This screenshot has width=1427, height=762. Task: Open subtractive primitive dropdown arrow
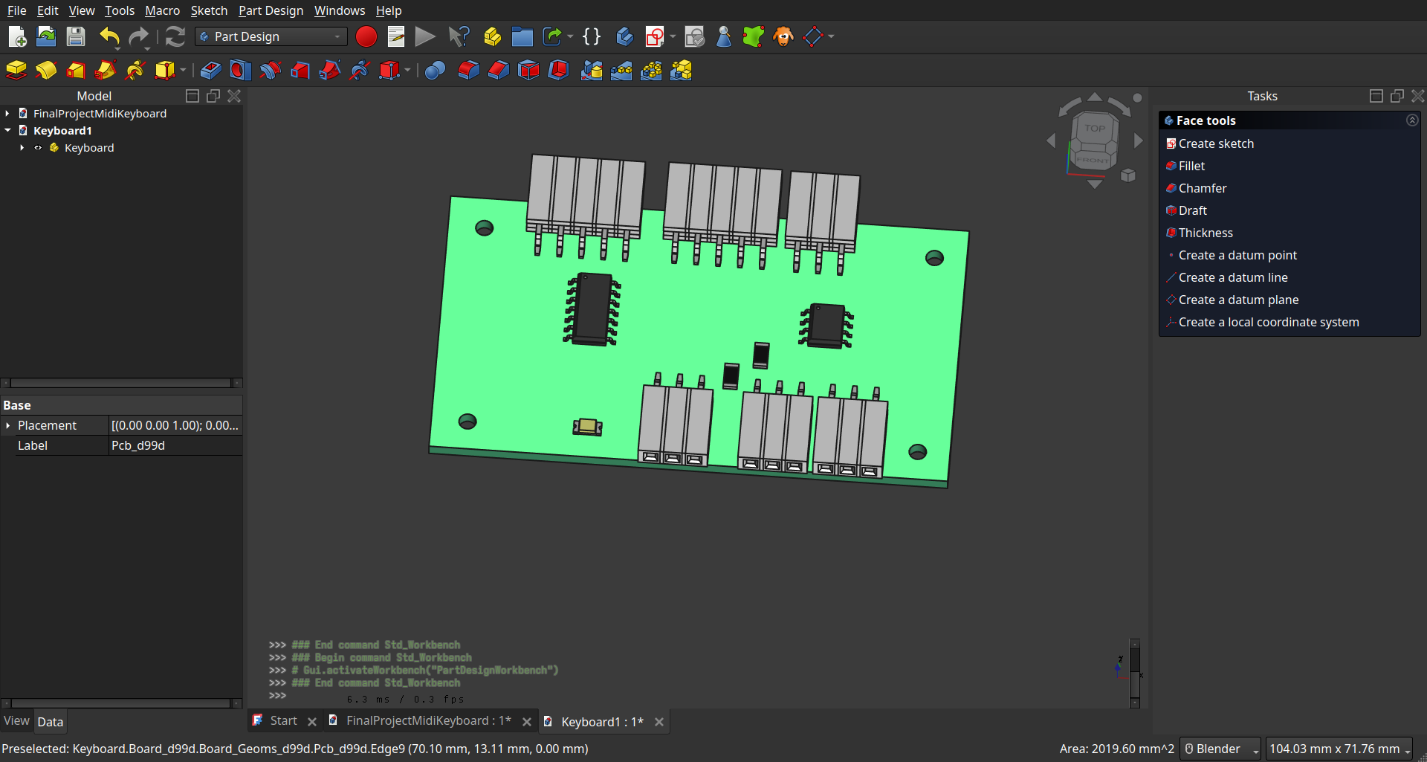[407, 71]
